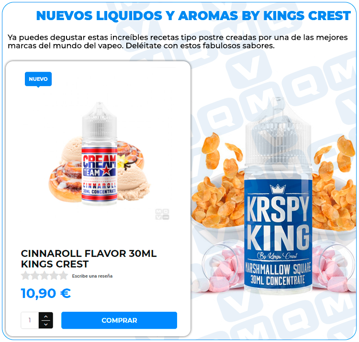Click the COMPRAR button
This screenshot has width=359, height=342.
(119, 320)
